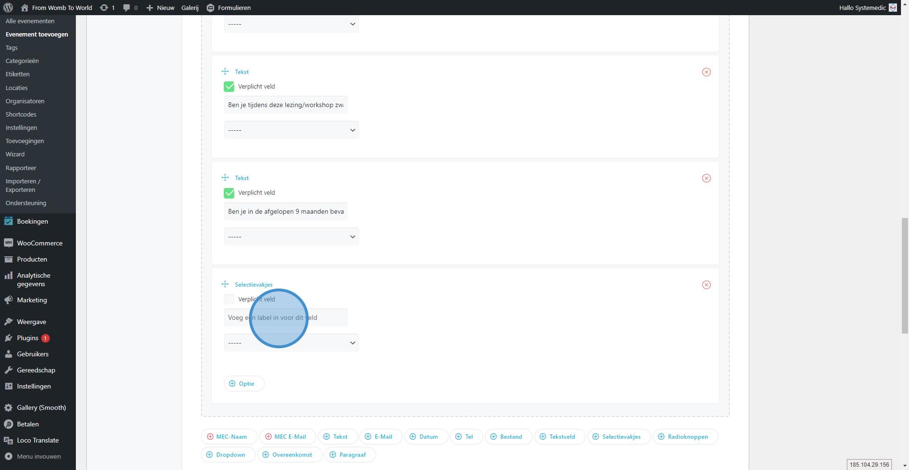Add an option with Optie button
Viewport: 909px width, 470px height.
click(244, 383)
